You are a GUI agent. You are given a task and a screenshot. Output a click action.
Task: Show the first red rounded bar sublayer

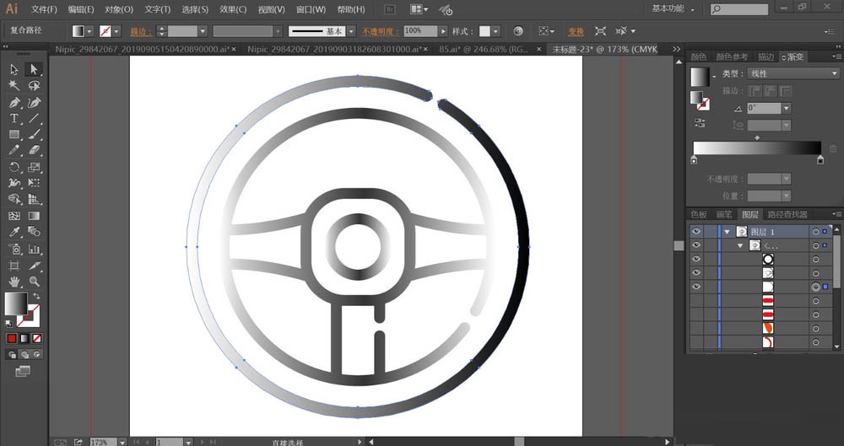696,301
